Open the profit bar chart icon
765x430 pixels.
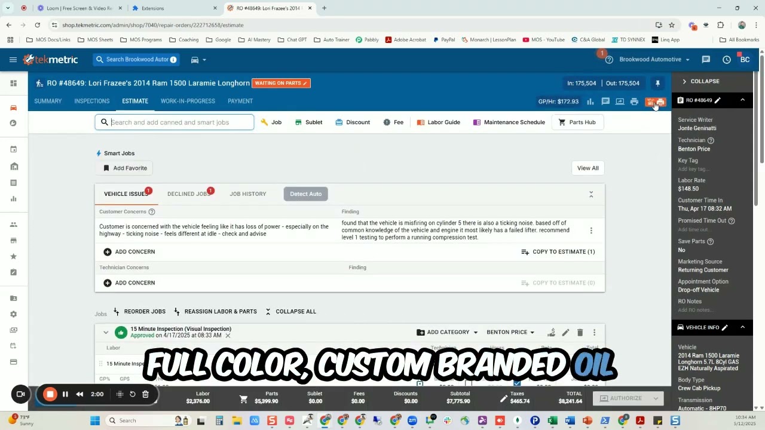(590, 102)
